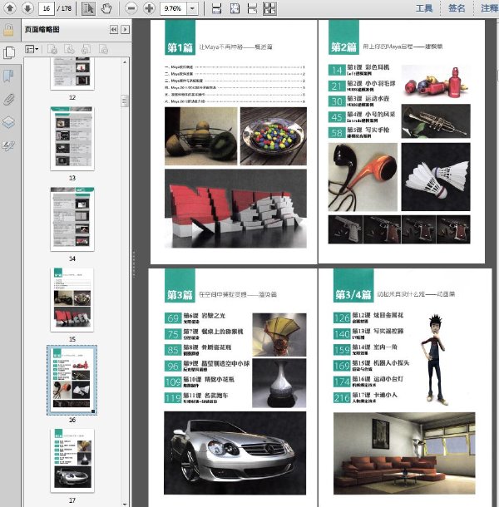Click page number box 45 in contents
This screenshot has width=499, height=507.
pos(337,117)
